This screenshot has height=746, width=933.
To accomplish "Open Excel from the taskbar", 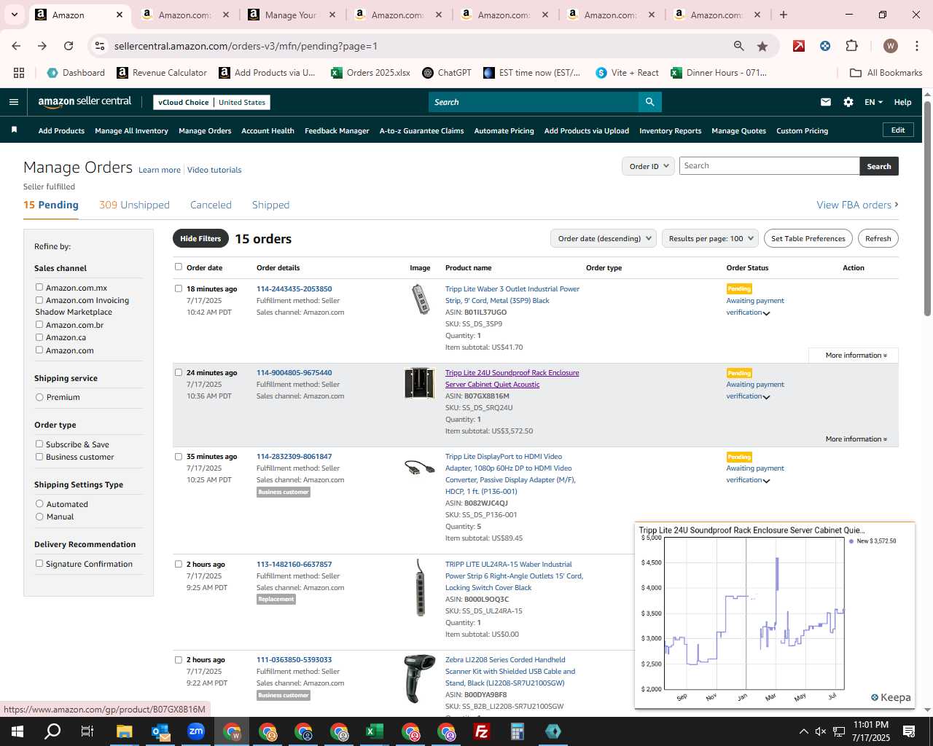I will coord(375,731).
